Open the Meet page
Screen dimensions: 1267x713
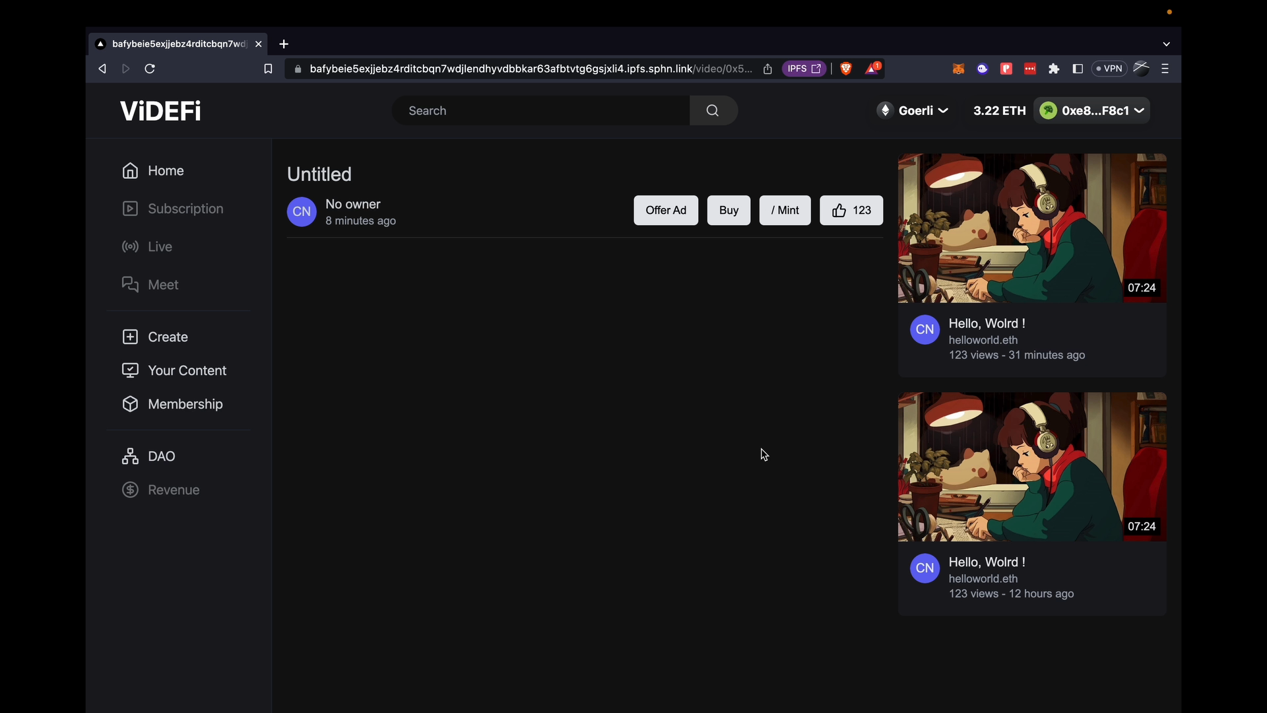[x=150, y=285]
